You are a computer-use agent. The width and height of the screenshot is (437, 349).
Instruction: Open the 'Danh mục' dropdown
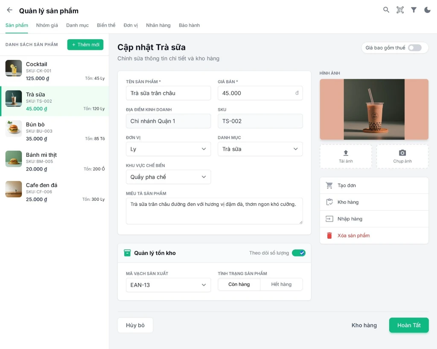[x=260, y=149]
